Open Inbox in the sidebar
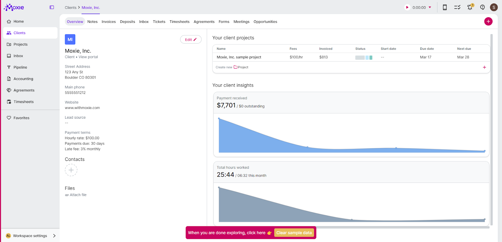Image resolution: width=502 pixels, height=242 pixels. click(x=30, y=56)
